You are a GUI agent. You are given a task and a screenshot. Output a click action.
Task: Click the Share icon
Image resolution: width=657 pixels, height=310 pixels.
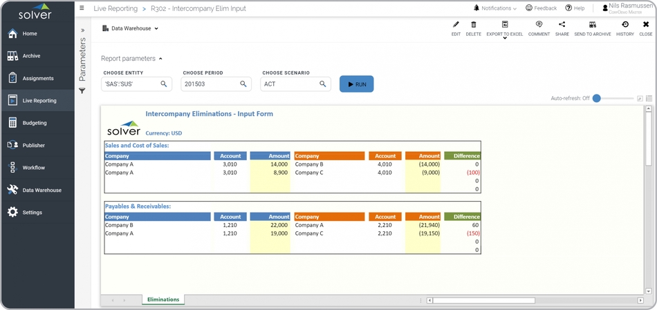pyautogui.click(x=562, y=26)
